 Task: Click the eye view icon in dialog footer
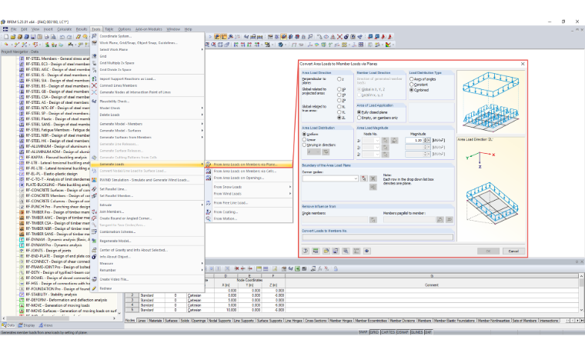[366, 251]
